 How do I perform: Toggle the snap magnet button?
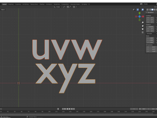pyautogui.click(x=68, y=7)
